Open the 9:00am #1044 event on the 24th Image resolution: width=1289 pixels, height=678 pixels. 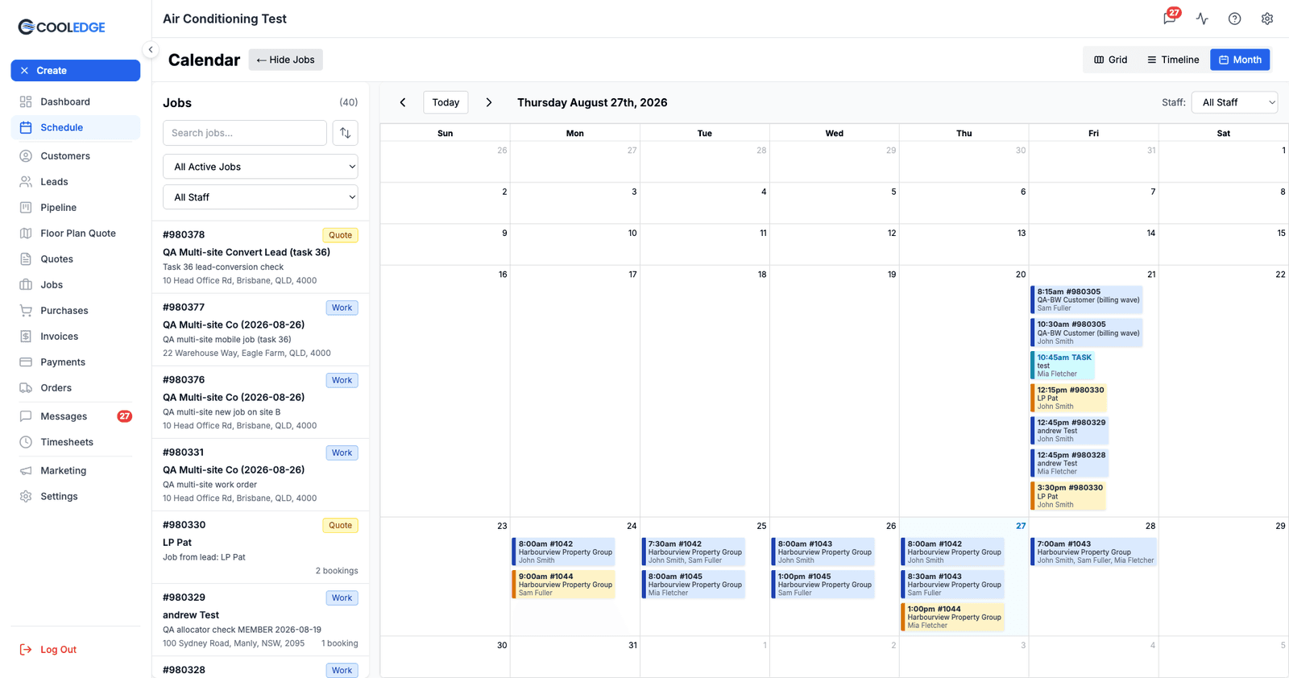click(x=564, y=585)
